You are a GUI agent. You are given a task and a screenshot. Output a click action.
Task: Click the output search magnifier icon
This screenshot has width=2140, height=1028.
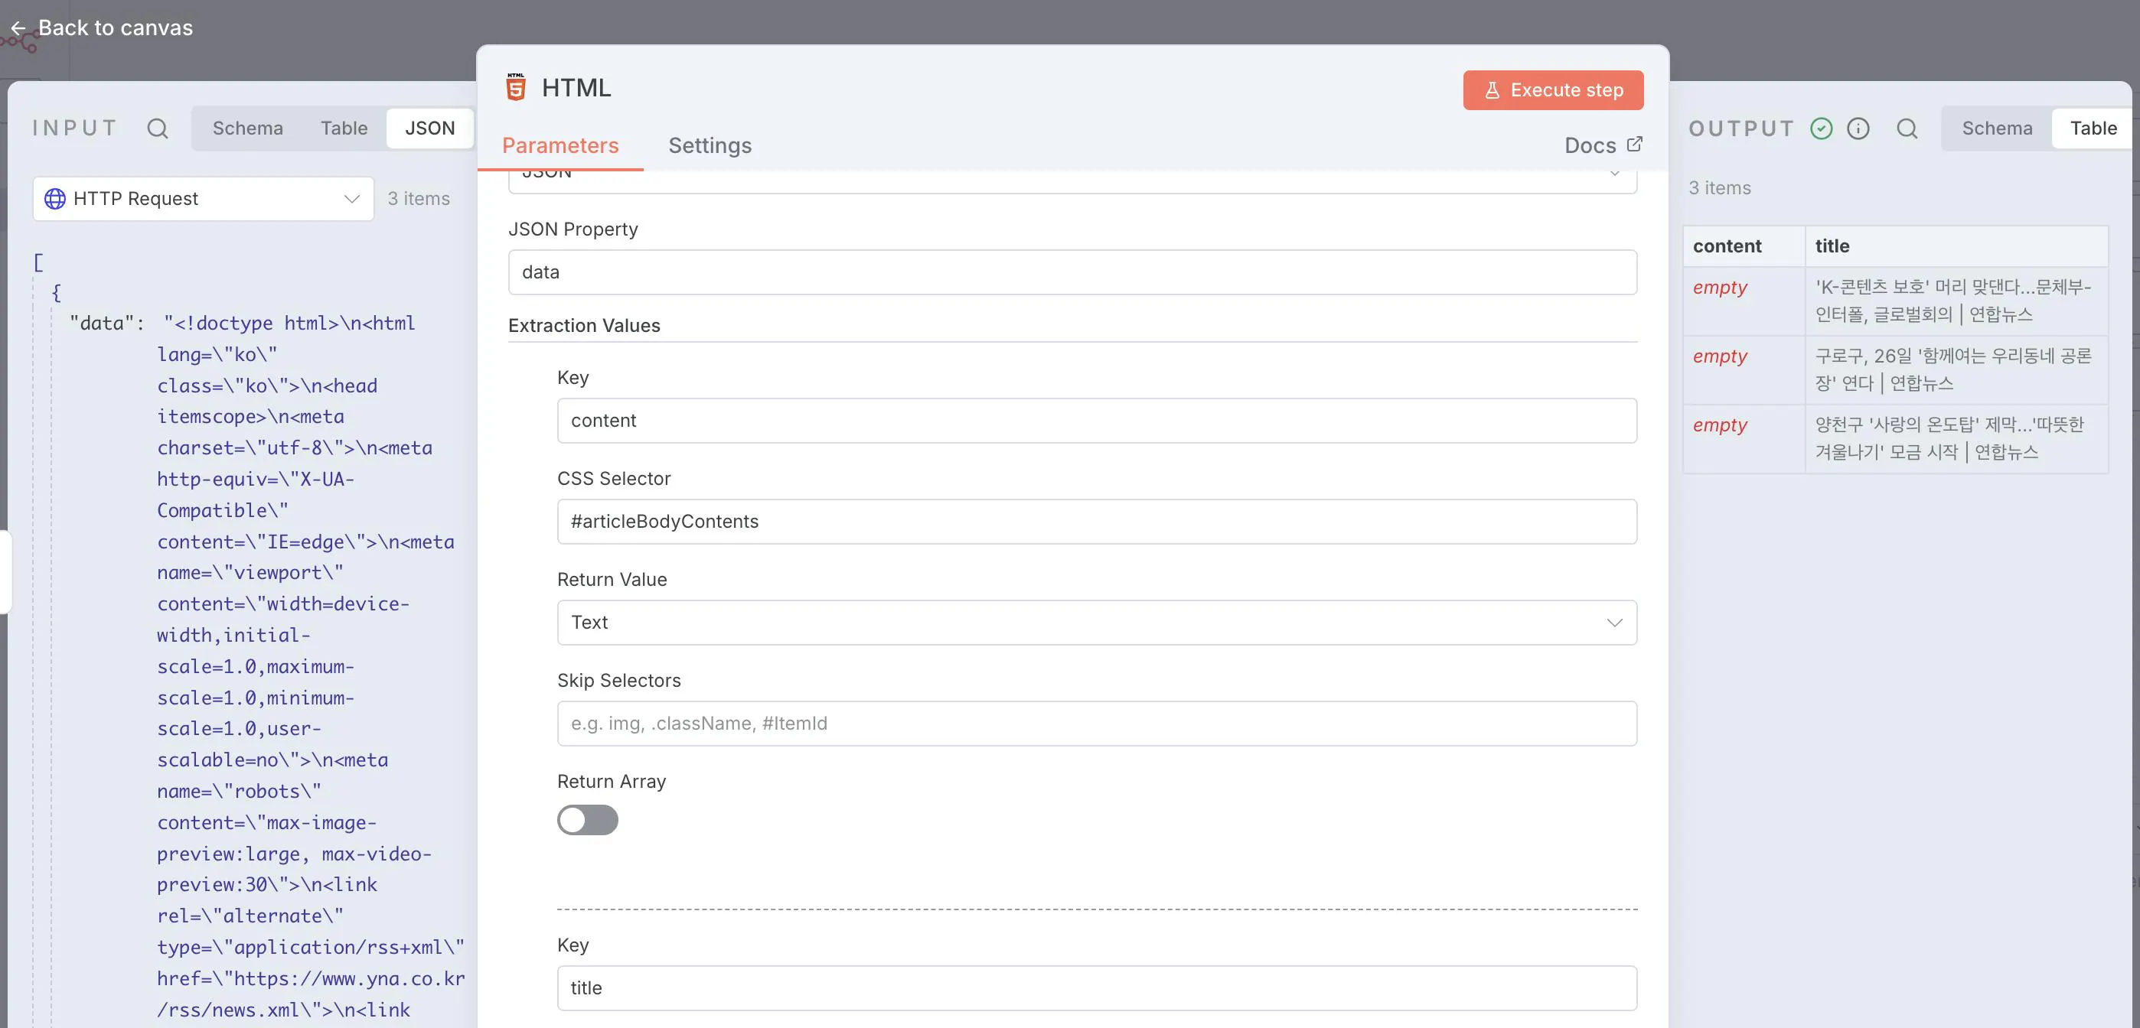coord(1907,128)
